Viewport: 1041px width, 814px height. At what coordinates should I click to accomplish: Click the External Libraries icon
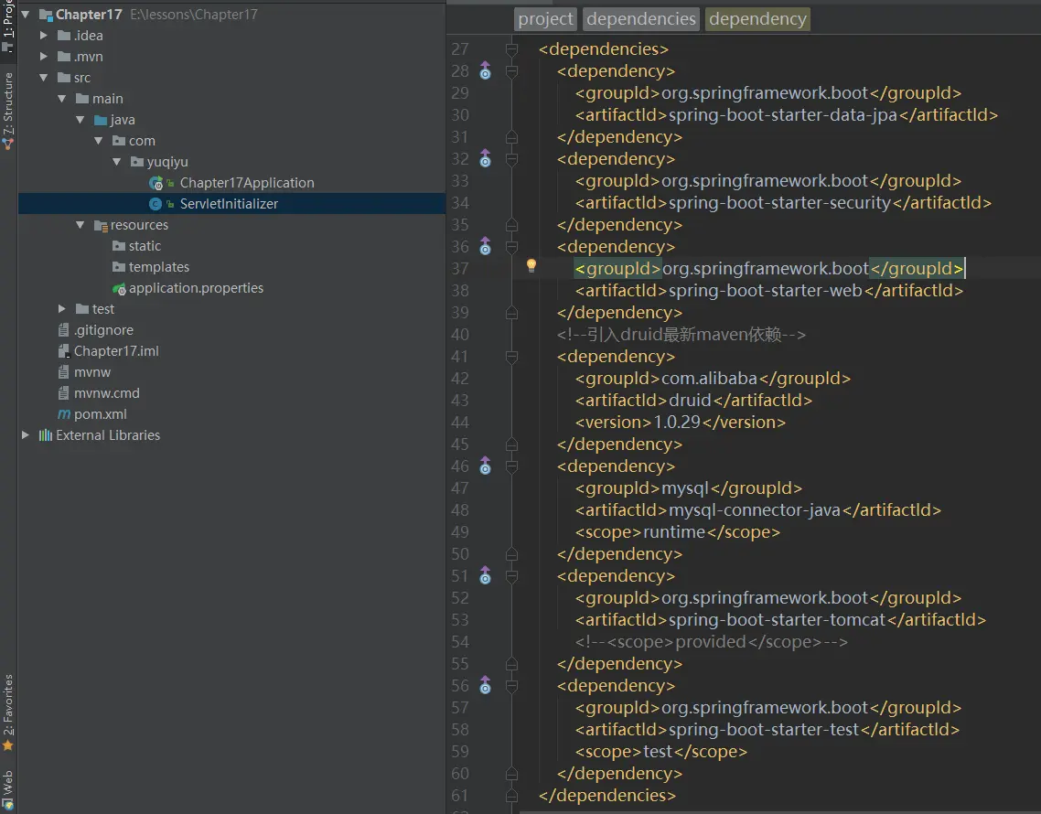pos(45,435)
